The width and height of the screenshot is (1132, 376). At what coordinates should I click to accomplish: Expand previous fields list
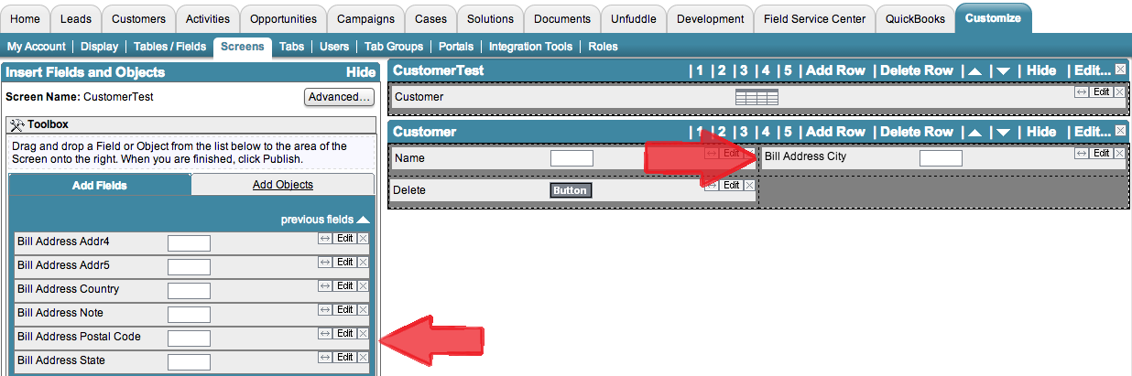click(325, 220)
